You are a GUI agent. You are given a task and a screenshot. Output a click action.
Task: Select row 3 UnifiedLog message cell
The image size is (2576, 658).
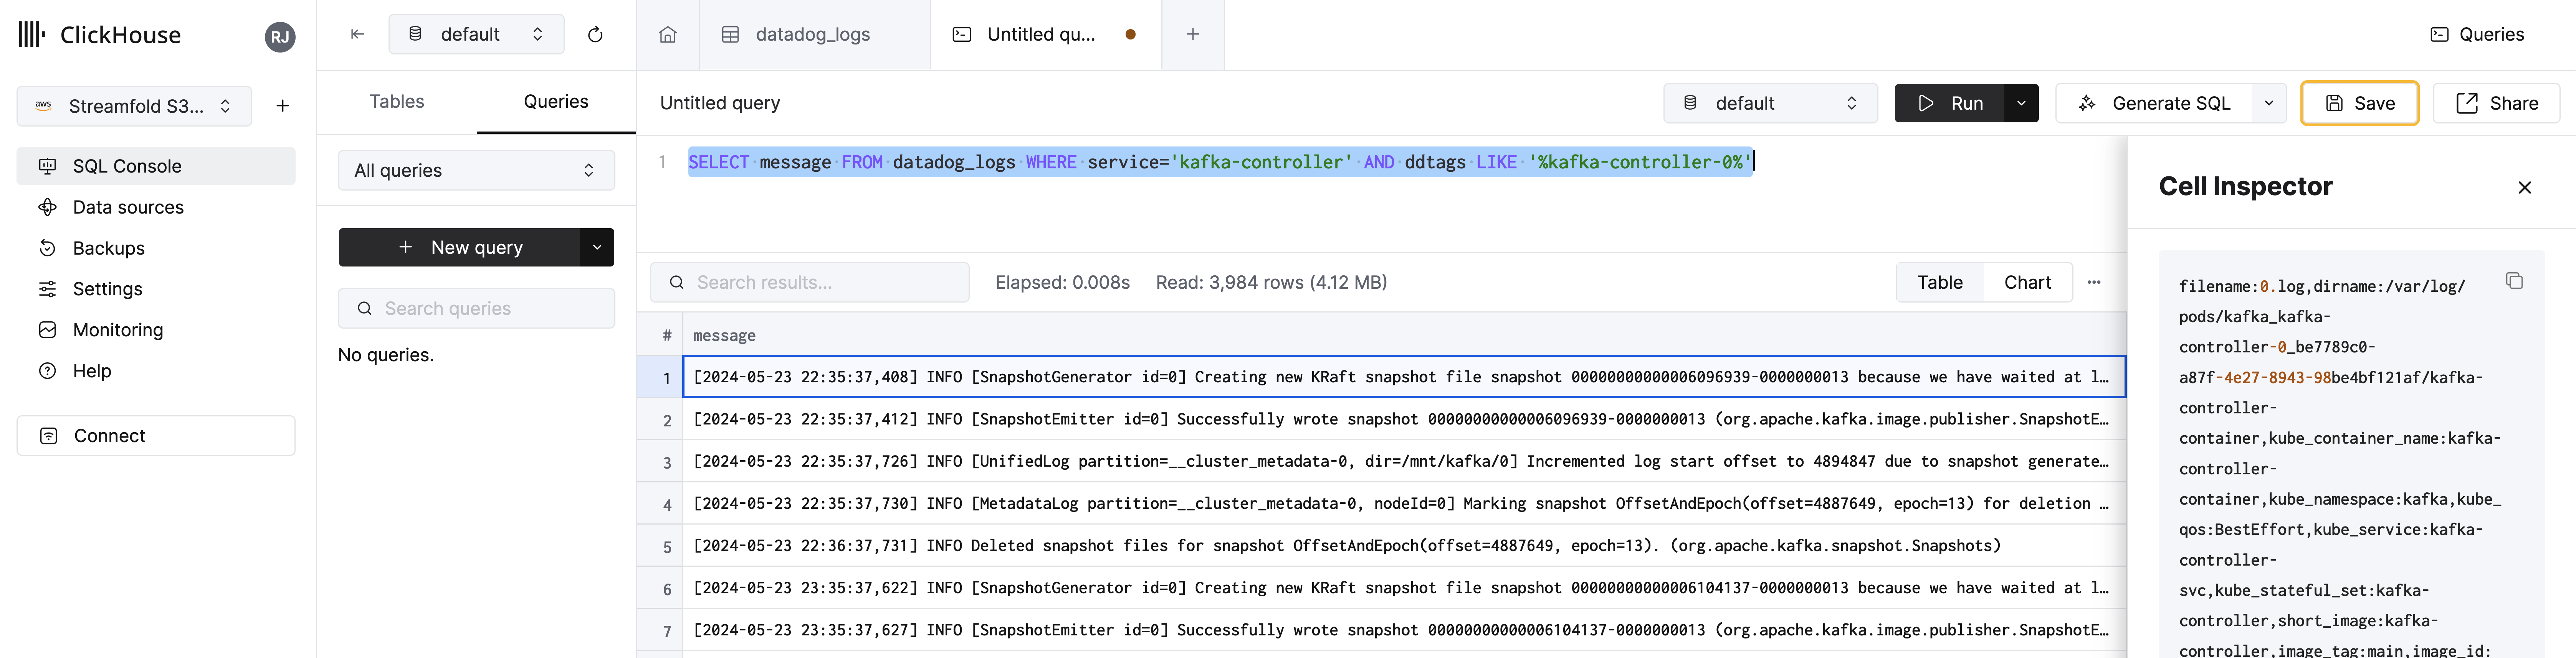[1404, 461]
